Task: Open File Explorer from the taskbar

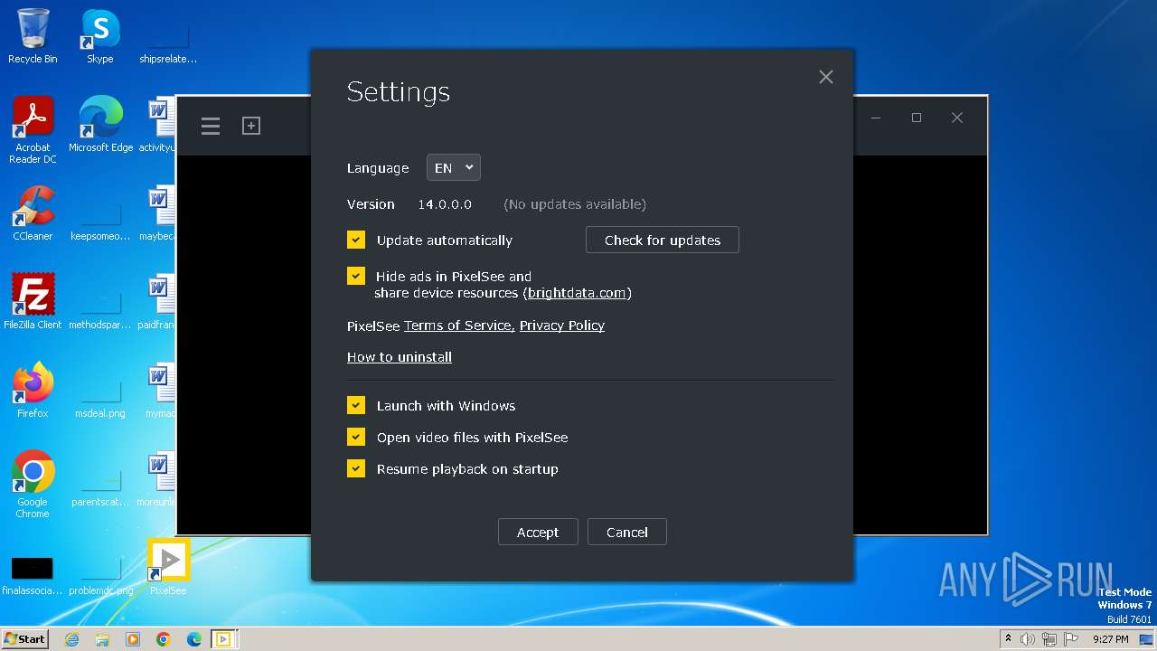Action: click(102, 639)
